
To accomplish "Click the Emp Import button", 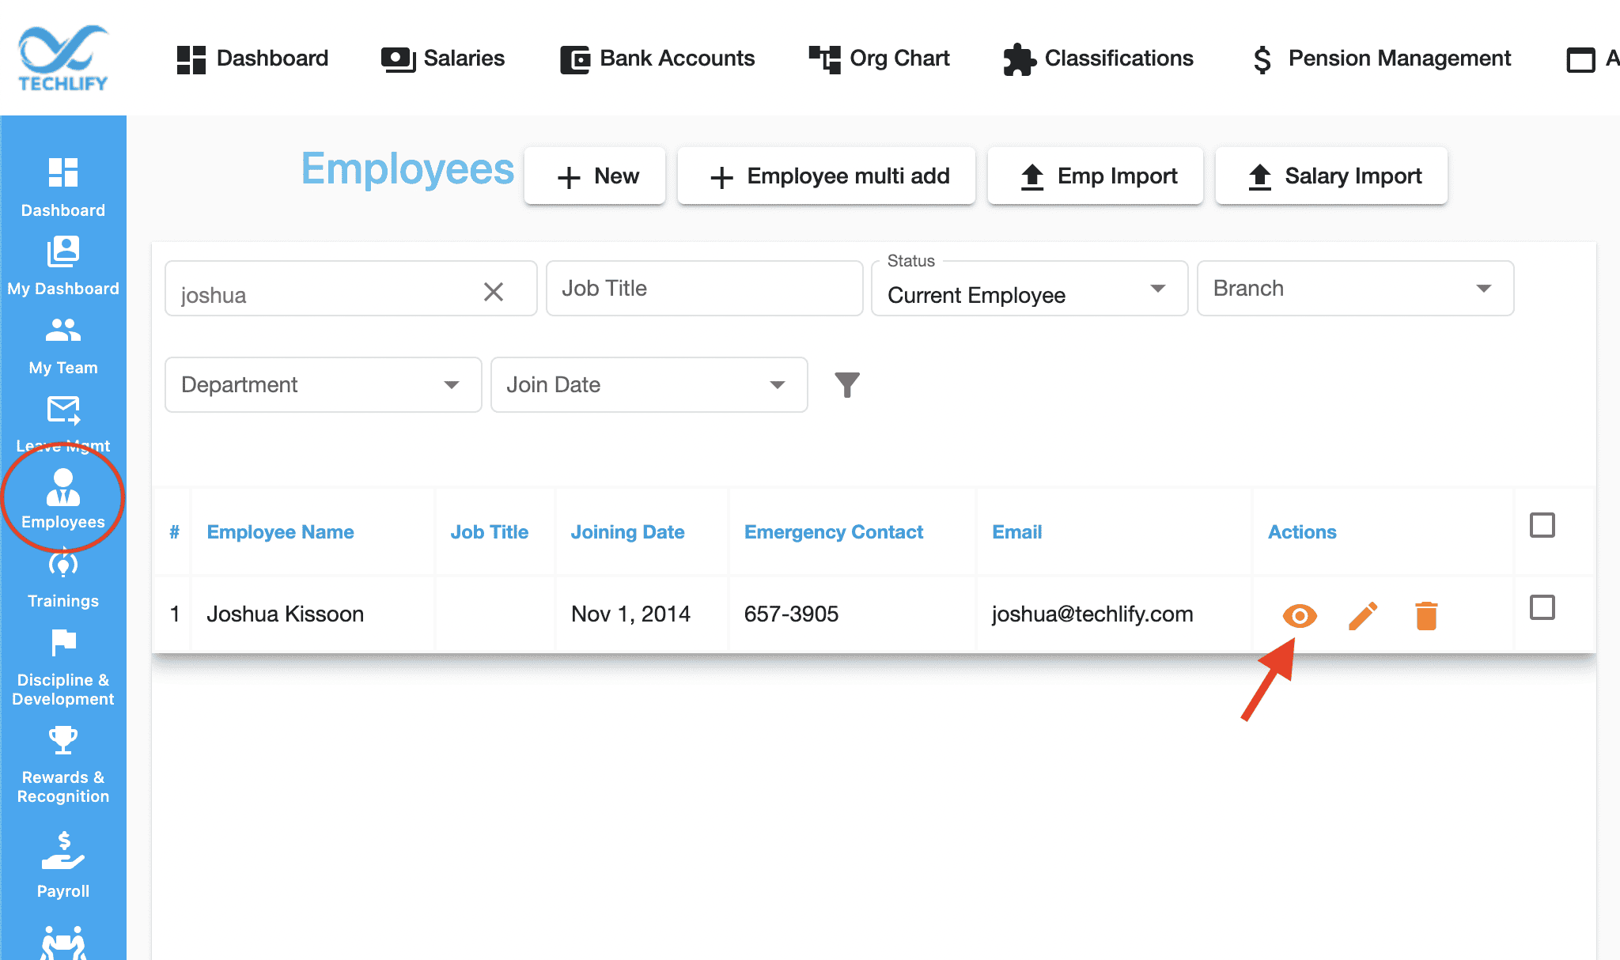I will [x=1096, y=176].
